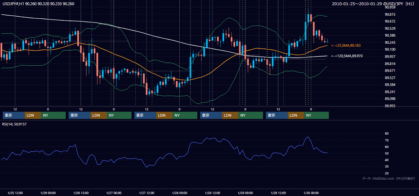Select 東京 session block above 1/25 12:00 label
The width and height of the screenshot is (419, 196).
point(14,115)
